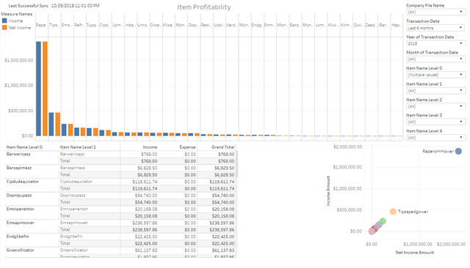Click the Item Profitability dashboard title
Image resolution: width=470 pixels, height=268 pixels.
coord(204,7)
